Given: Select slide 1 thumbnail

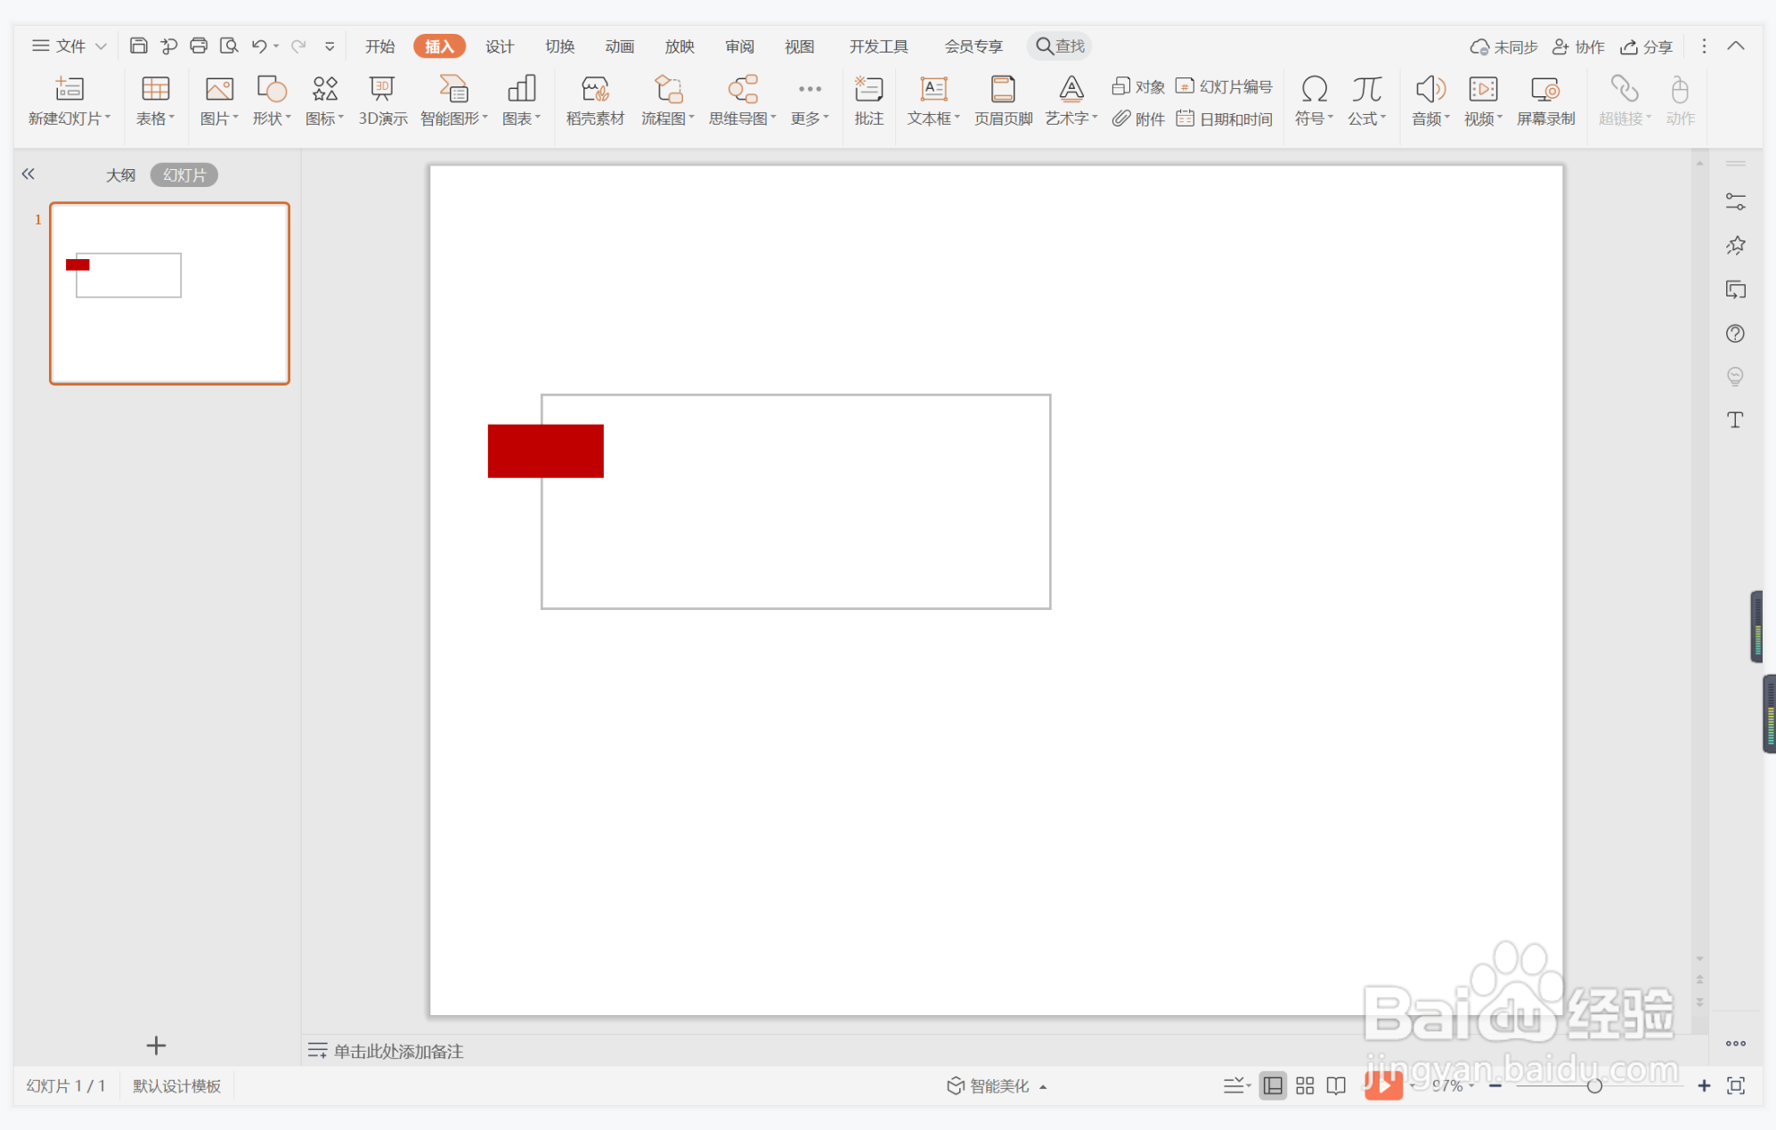Looking at the screenshot, I should 169,293.
